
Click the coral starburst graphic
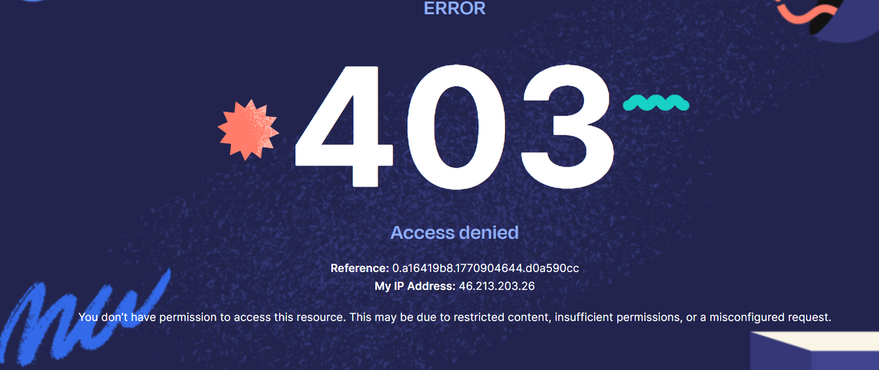[x=249, y=130]
